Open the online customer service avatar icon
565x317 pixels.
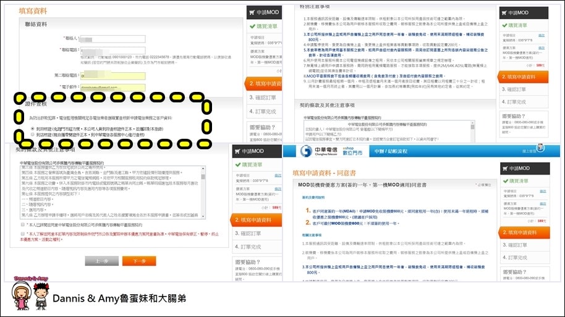[540, 148]
